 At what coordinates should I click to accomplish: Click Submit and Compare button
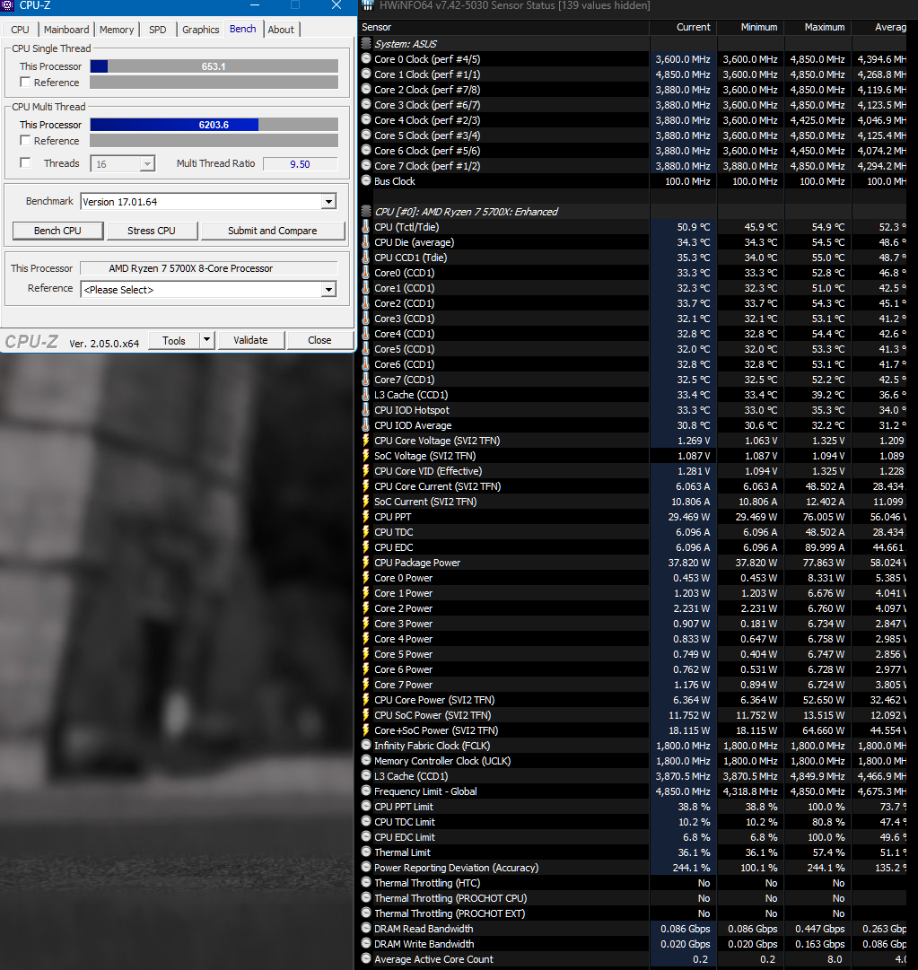(x=272, y=230)
